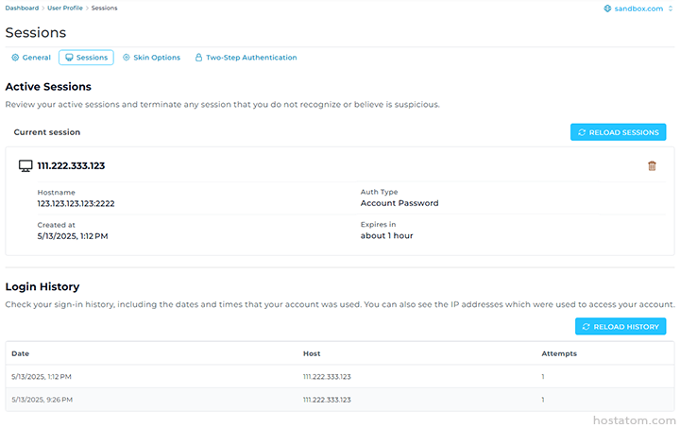Screen dimensions: 680x428
Task: Open the sandbox.com account dropdown
Action: [x=639, y=9]
